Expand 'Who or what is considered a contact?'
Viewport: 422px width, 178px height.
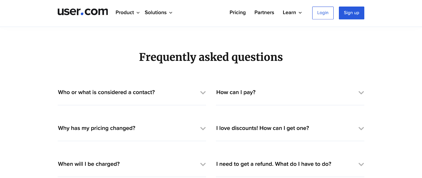coord(203,93)
